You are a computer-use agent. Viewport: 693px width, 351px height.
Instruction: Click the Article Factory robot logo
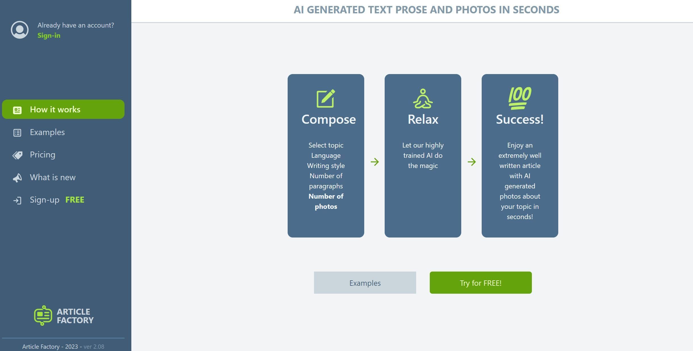tap(43, 315)
